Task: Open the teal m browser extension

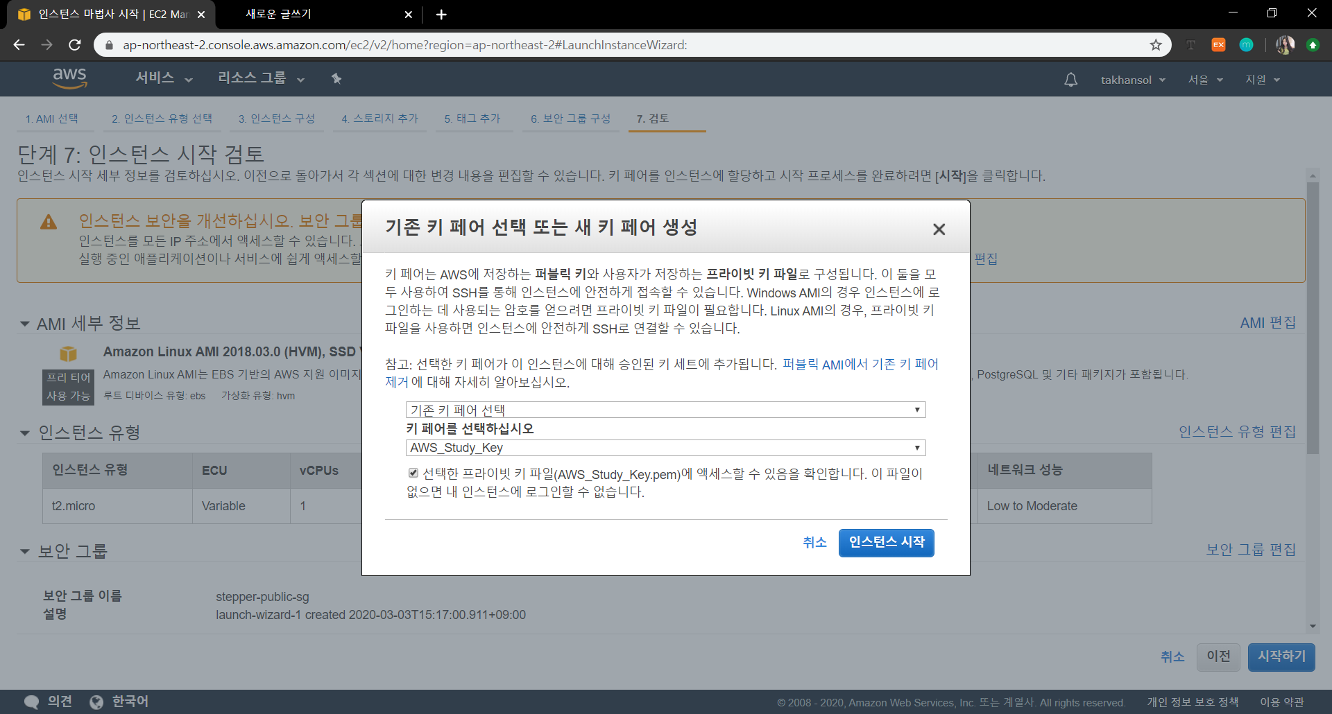Action: [x=1246, y=45]
